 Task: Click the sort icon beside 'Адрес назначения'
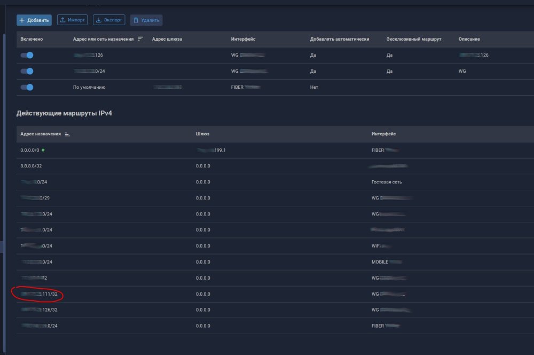[67, 134]
